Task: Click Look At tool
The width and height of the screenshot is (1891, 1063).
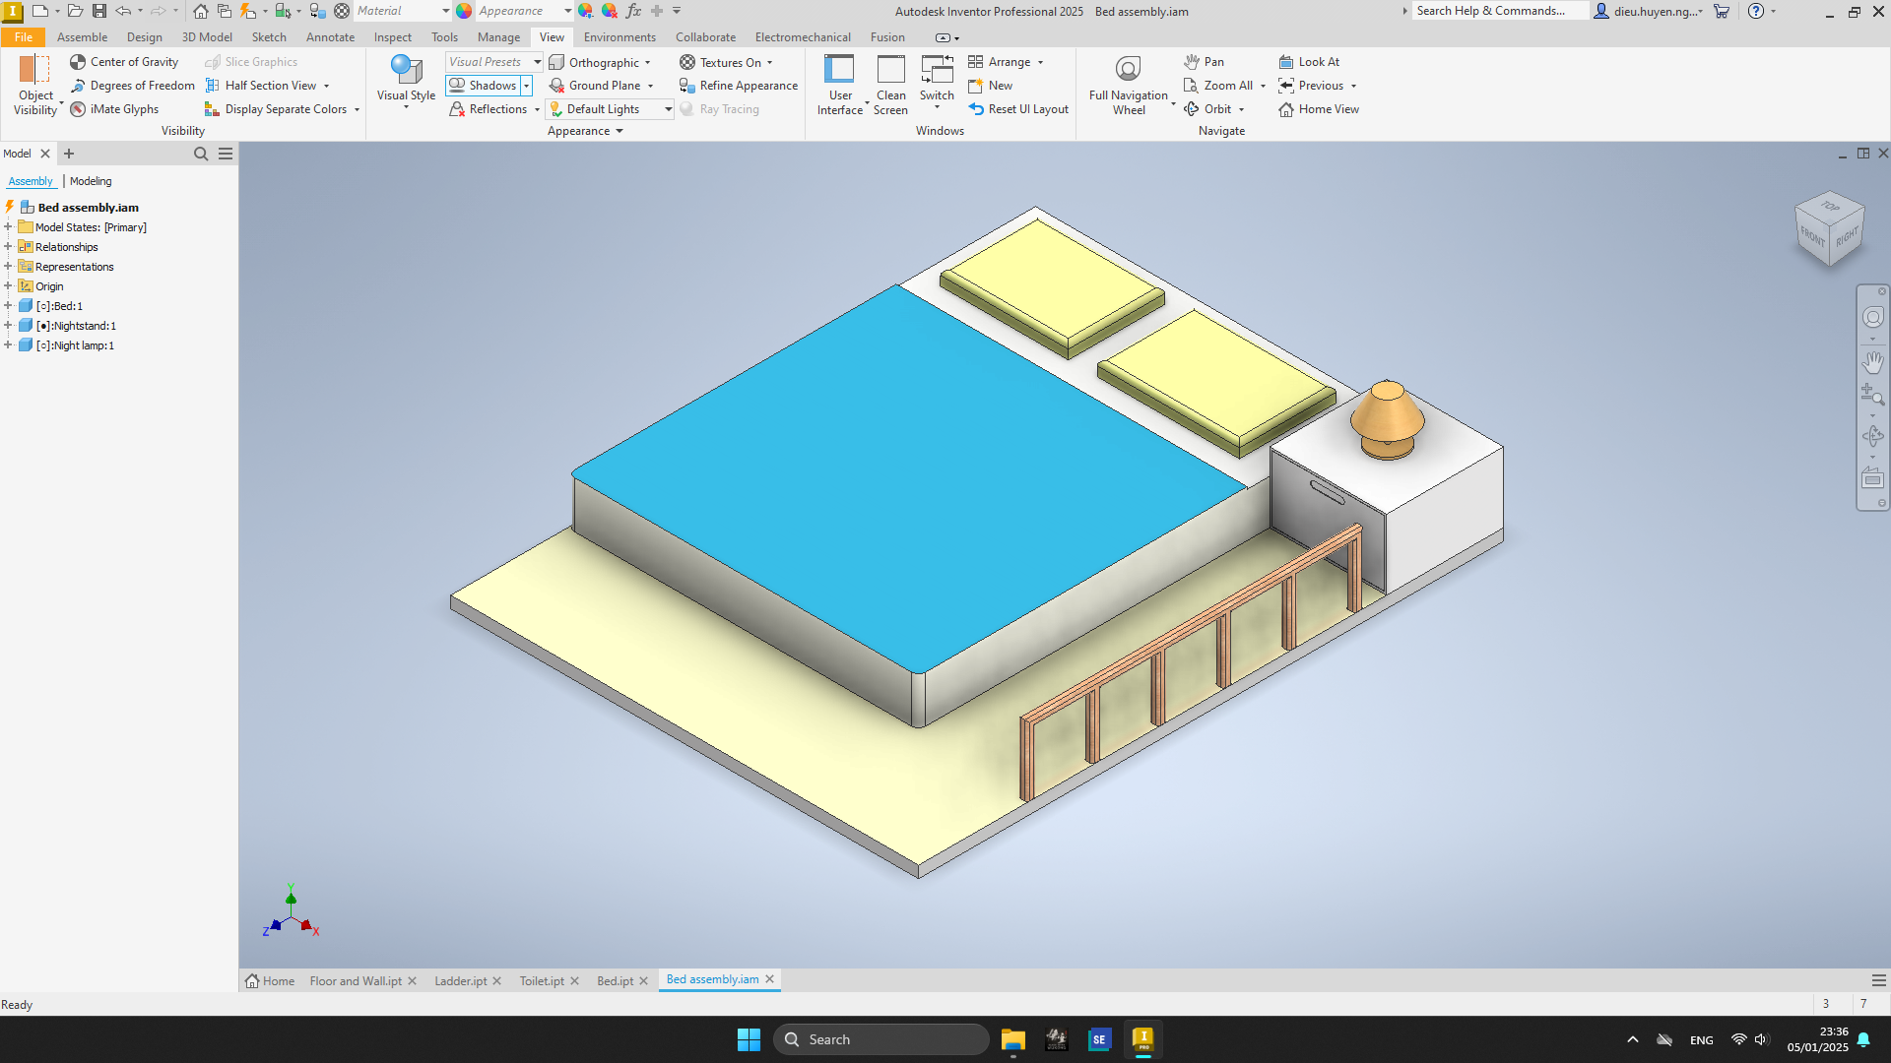Action: click(x=1309, y=62)
